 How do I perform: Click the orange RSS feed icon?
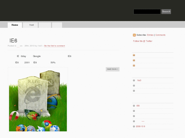[134, 35]
